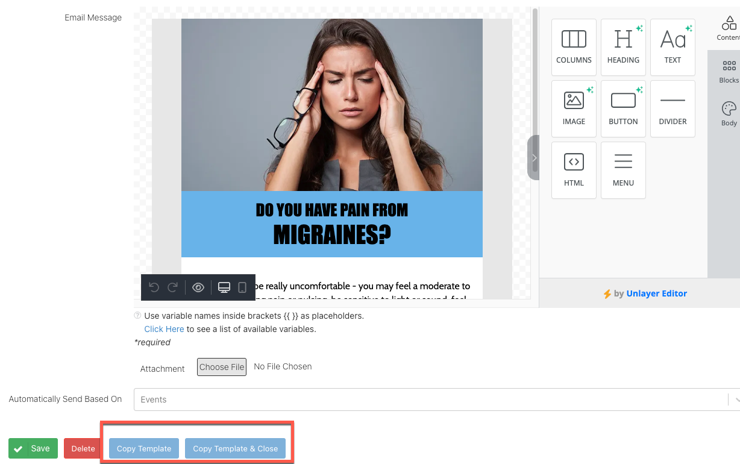Select the Image content block
Image resolution: width=740 pixels, height=464 pixels.
click(x=574, y=108)
